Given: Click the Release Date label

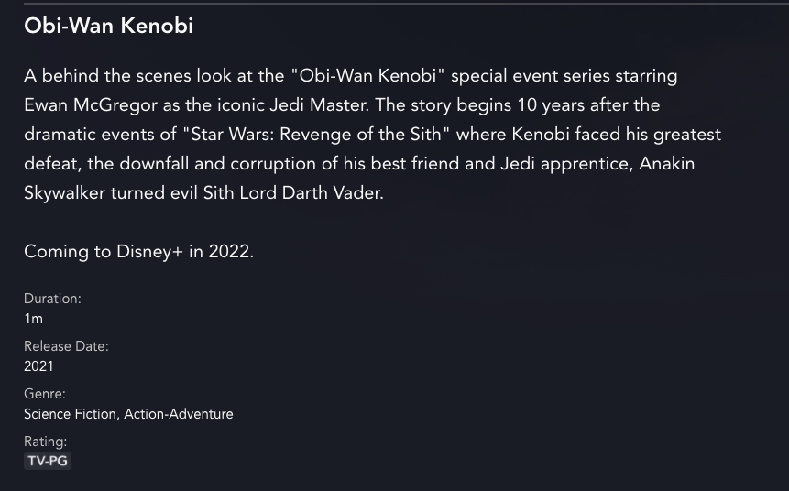Looking at the screenshot, I should [x=66, y=346].
